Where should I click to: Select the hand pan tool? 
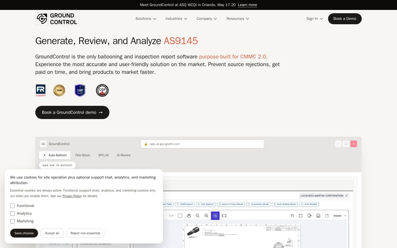click(189, 216)
